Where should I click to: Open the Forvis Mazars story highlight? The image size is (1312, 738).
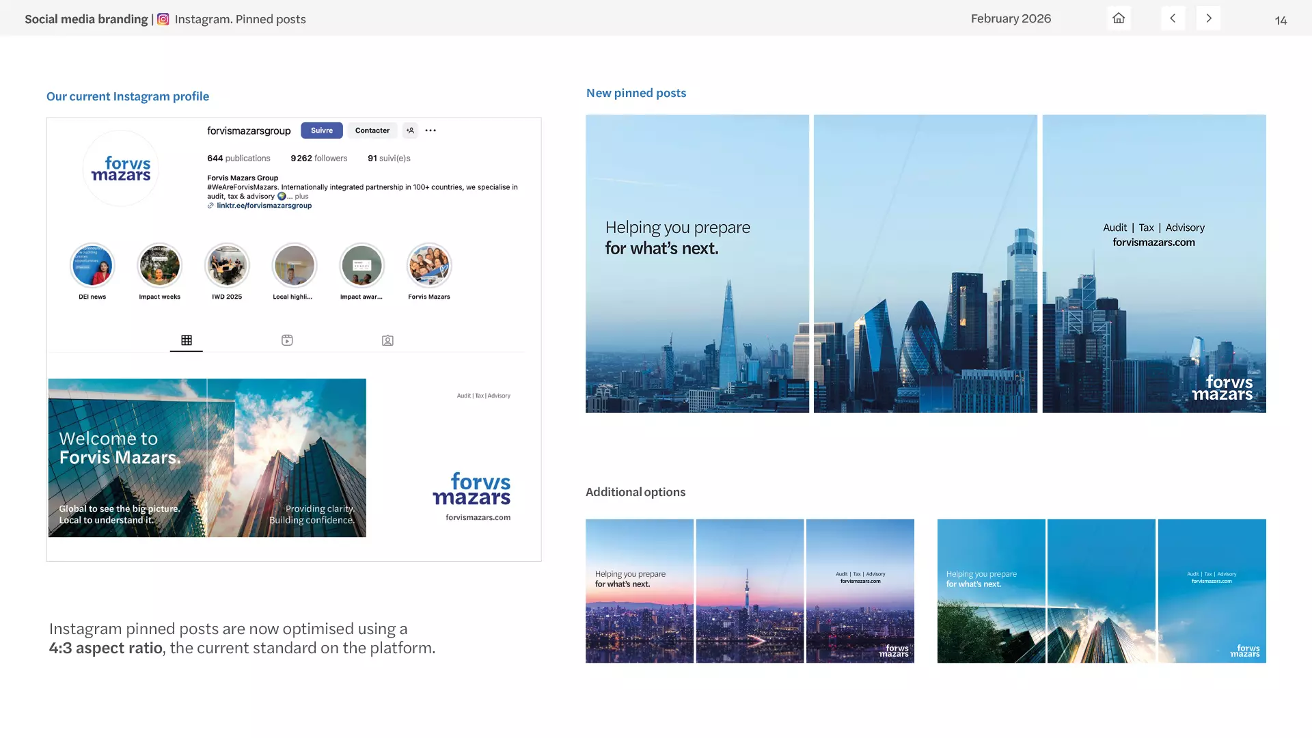(x=428, y=266)
